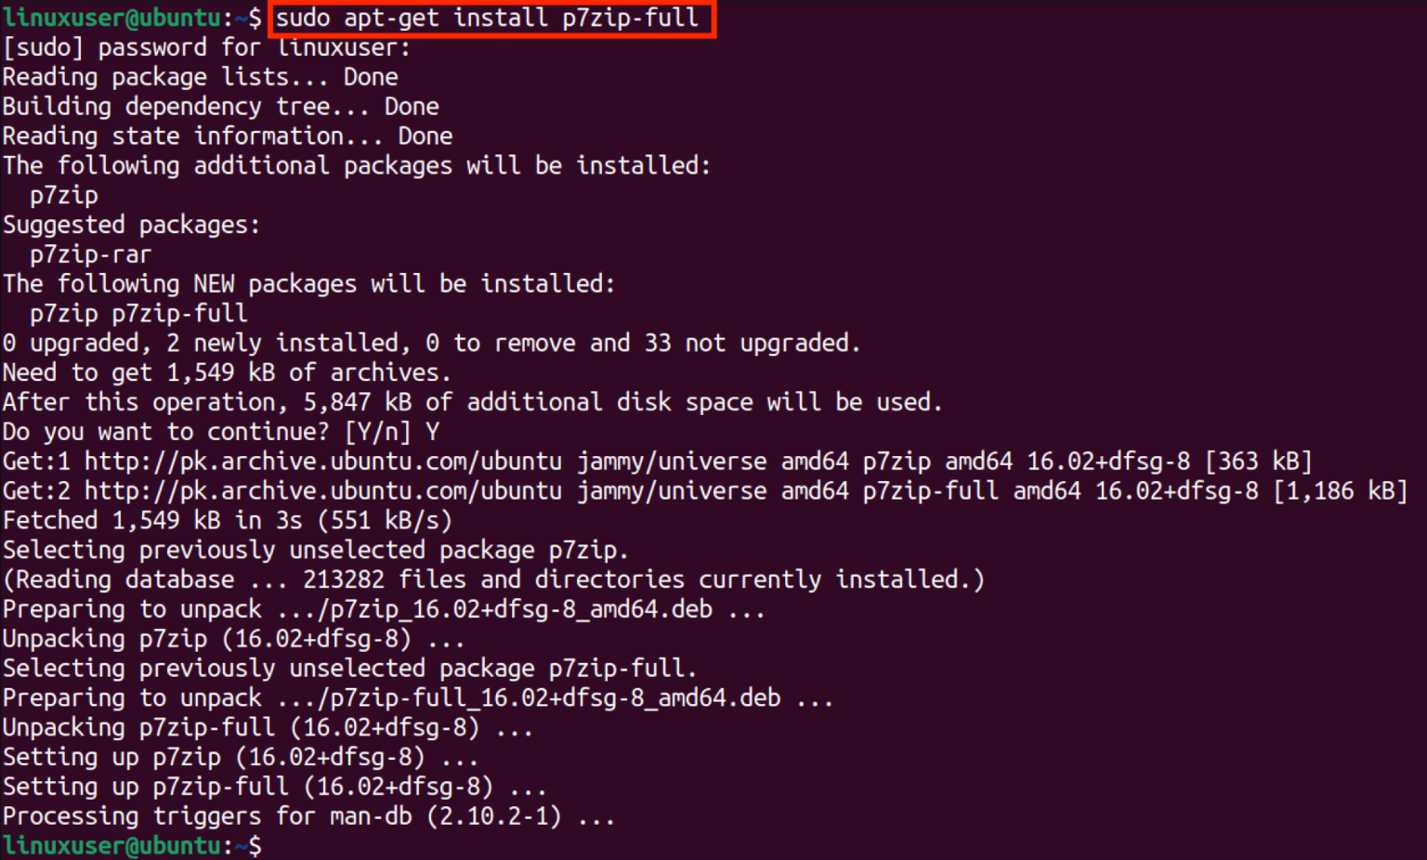This screenshot has width=1427, height=860.
Task: Click the 'Fetched 1,549 kB in 3s' line
Action: [228, 521]
